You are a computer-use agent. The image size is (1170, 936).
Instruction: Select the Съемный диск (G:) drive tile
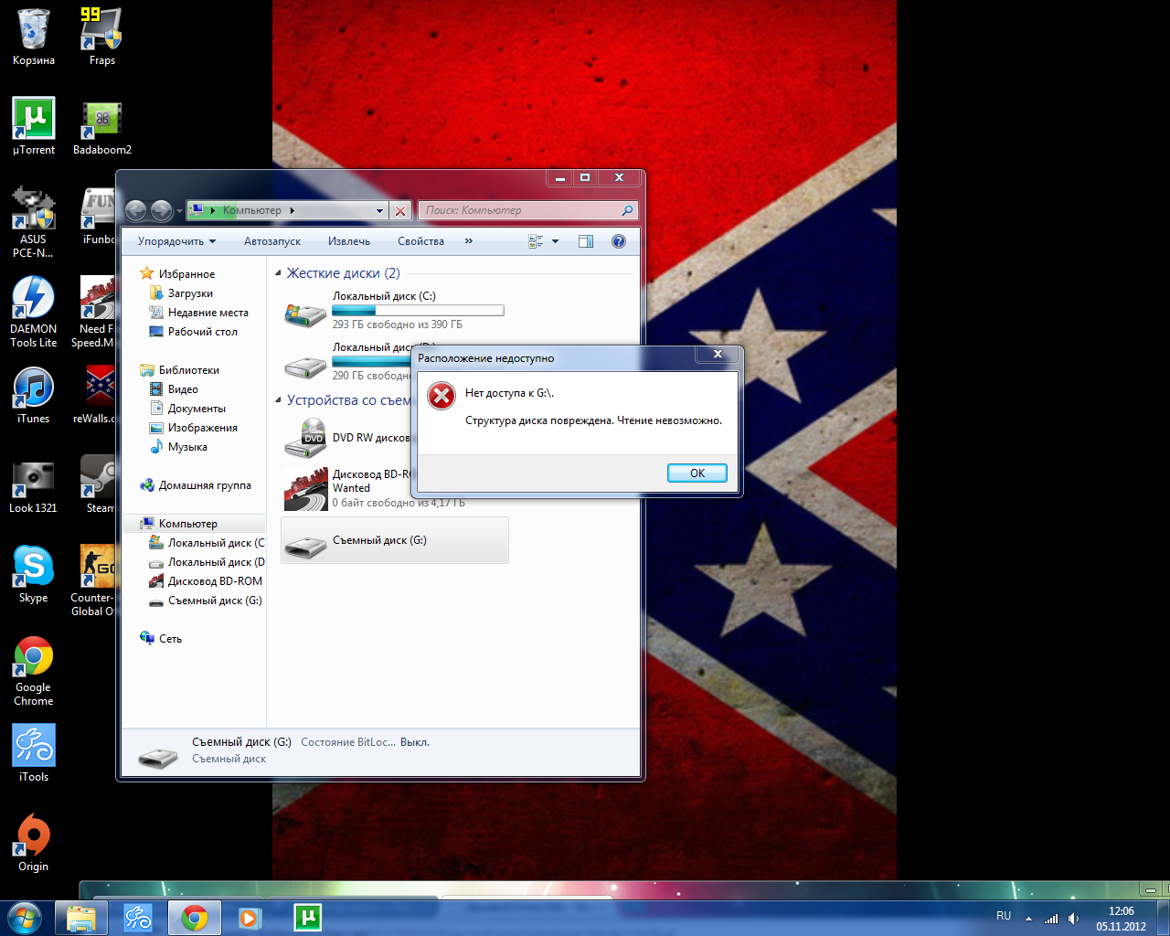coord(395,540)
